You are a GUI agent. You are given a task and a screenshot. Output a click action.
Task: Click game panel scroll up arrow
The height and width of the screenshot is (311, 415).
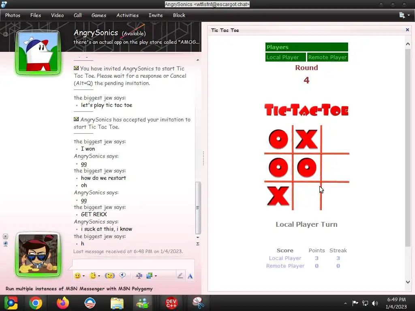pos(408,44)
